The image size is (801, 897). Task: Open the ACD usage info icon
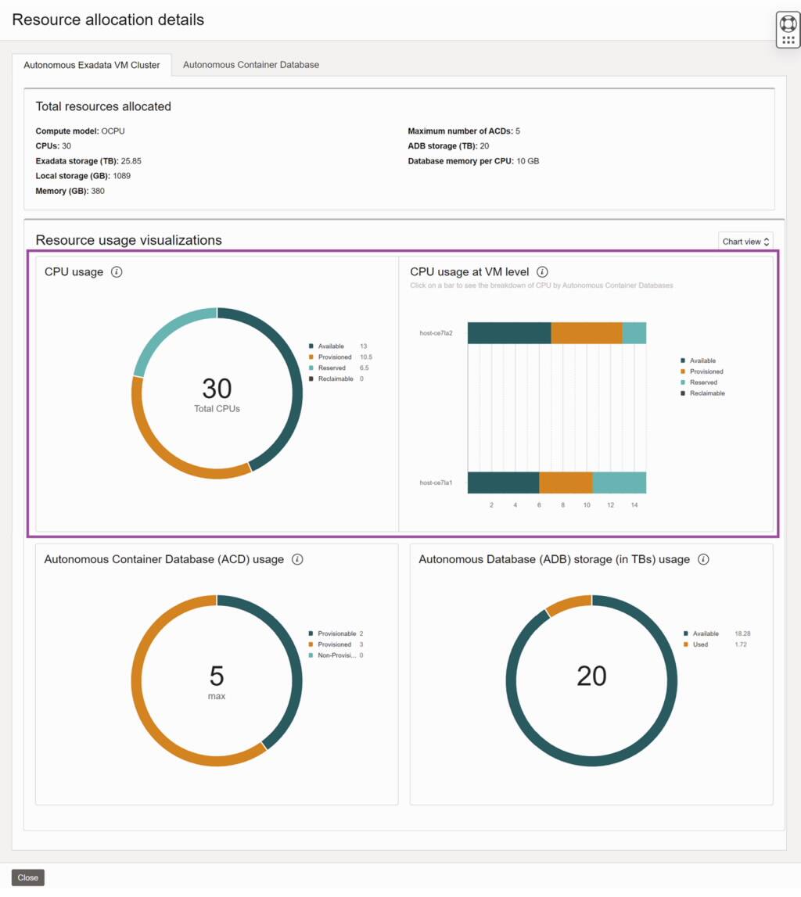(296, 559)
